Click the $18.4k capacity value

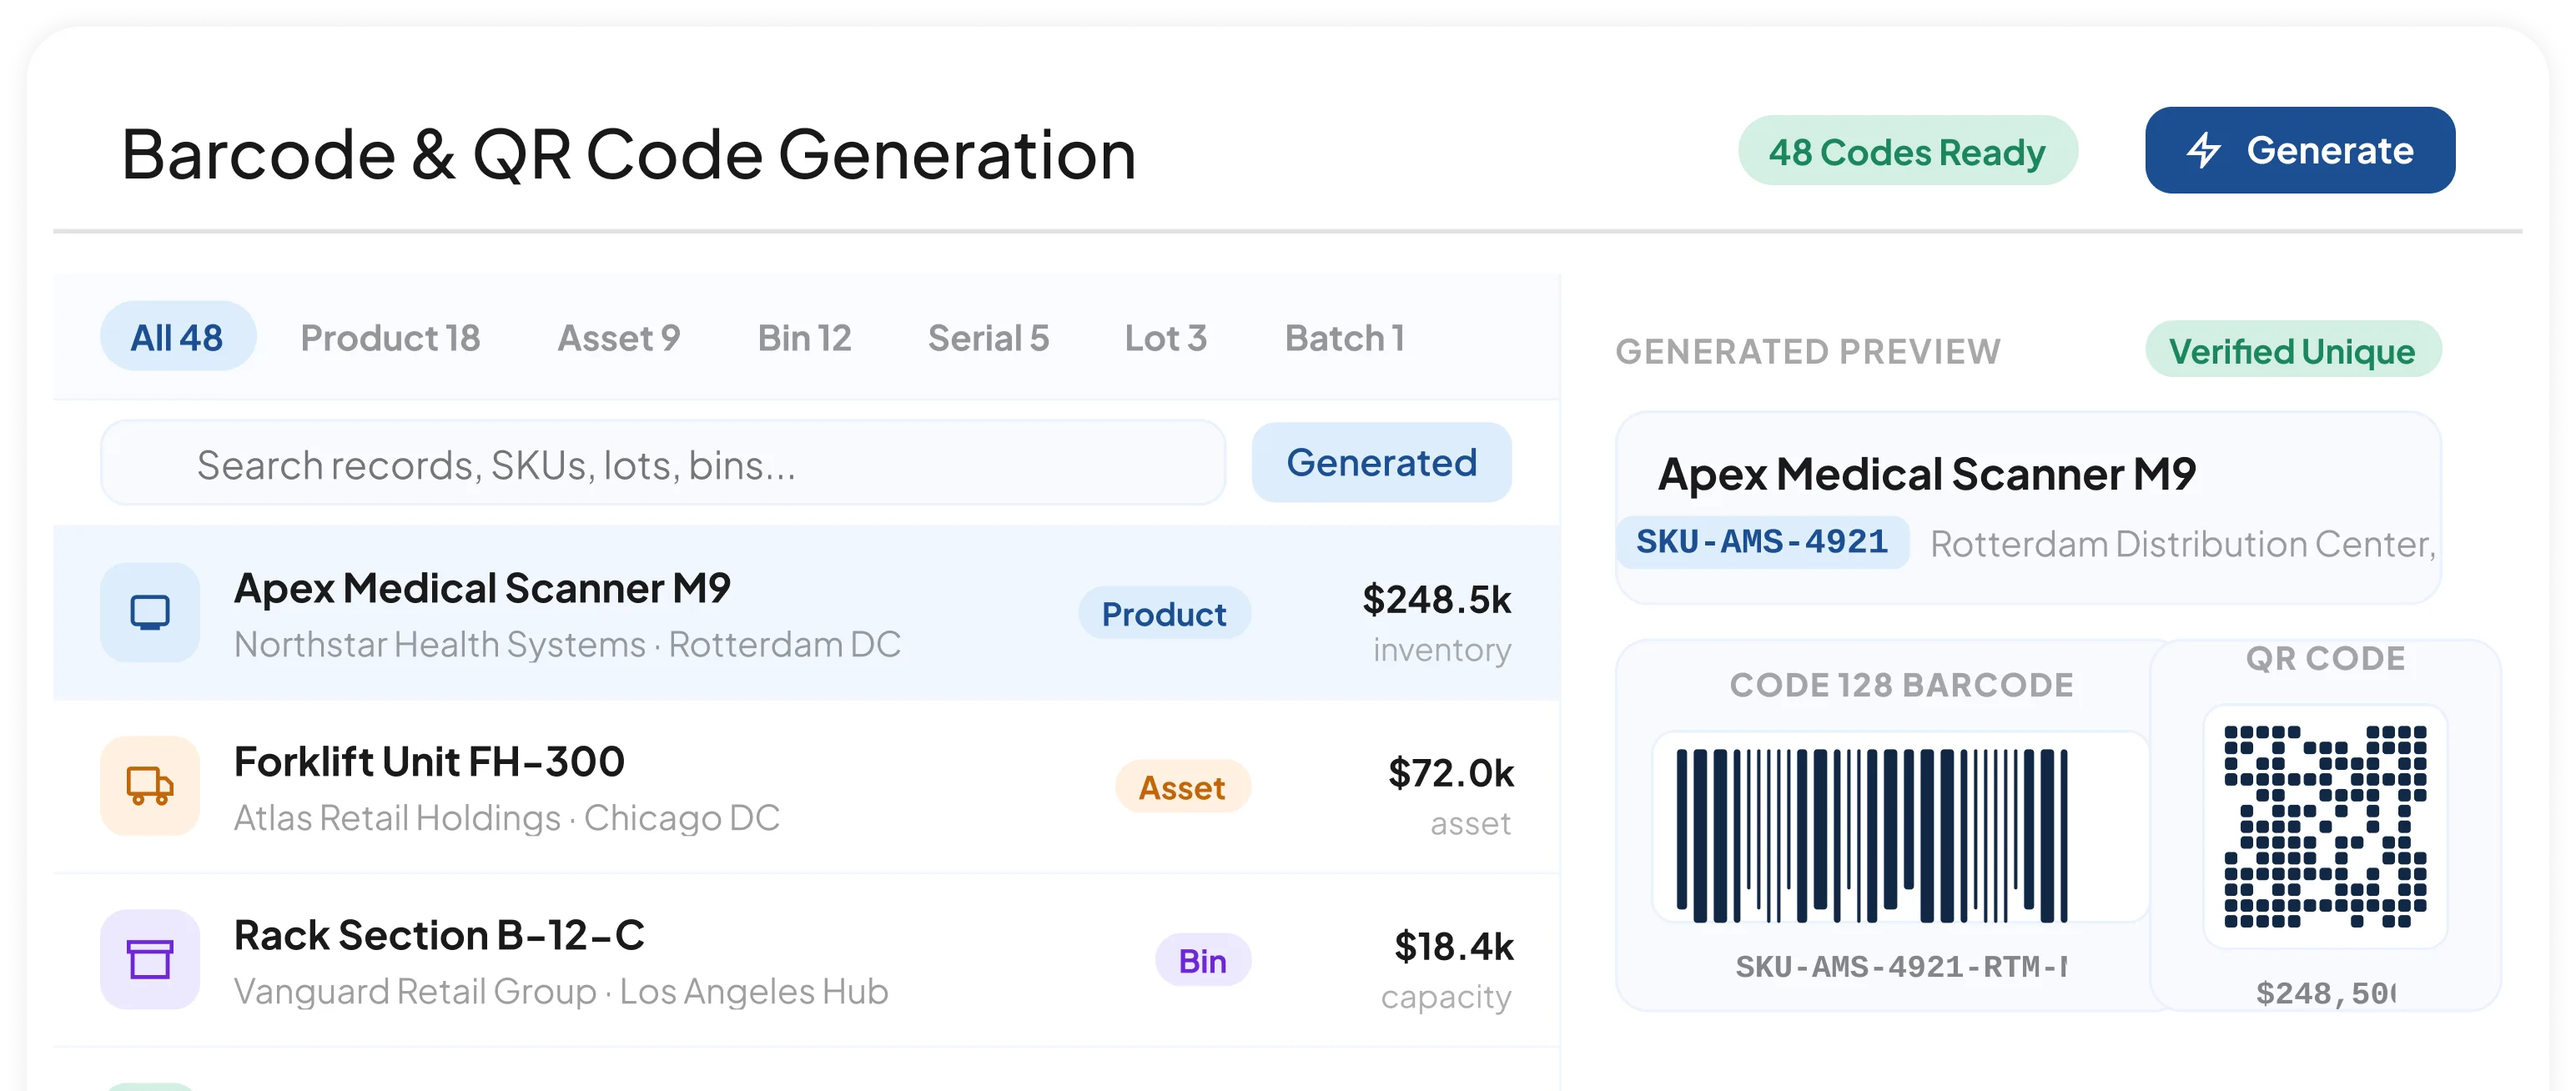point(1453,946)
